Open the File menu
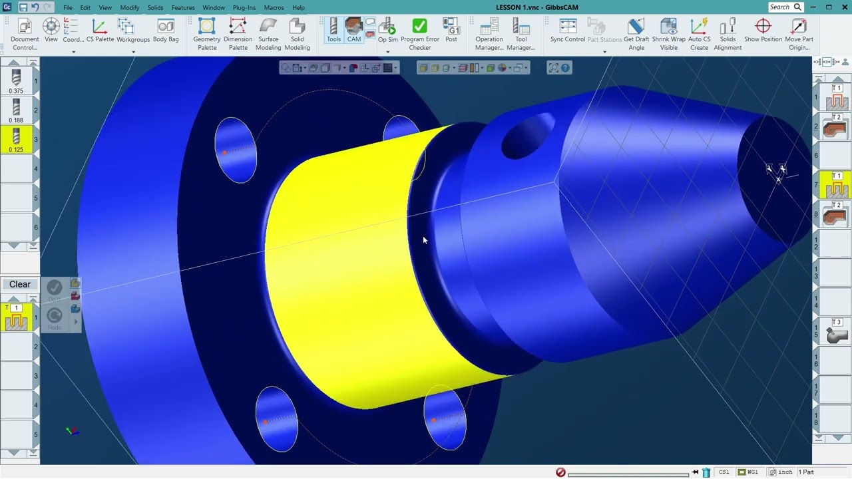This screenshot has height=479, width=852. coord(68,7)
